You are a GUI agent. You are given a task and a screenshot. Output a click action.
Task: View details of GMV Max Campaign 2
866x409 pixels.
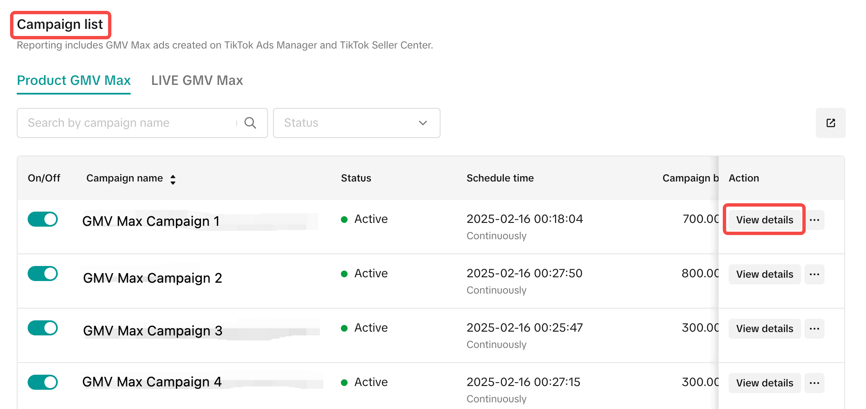764,274
